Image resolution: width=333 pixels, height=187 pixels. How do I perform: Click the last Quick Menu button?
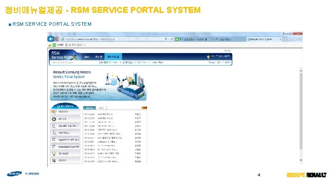pos(65,161)
